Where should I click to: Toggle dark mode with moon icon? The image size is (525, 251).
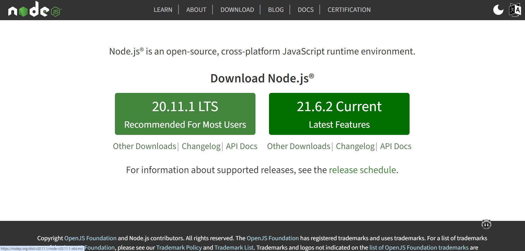coord(498,10)
